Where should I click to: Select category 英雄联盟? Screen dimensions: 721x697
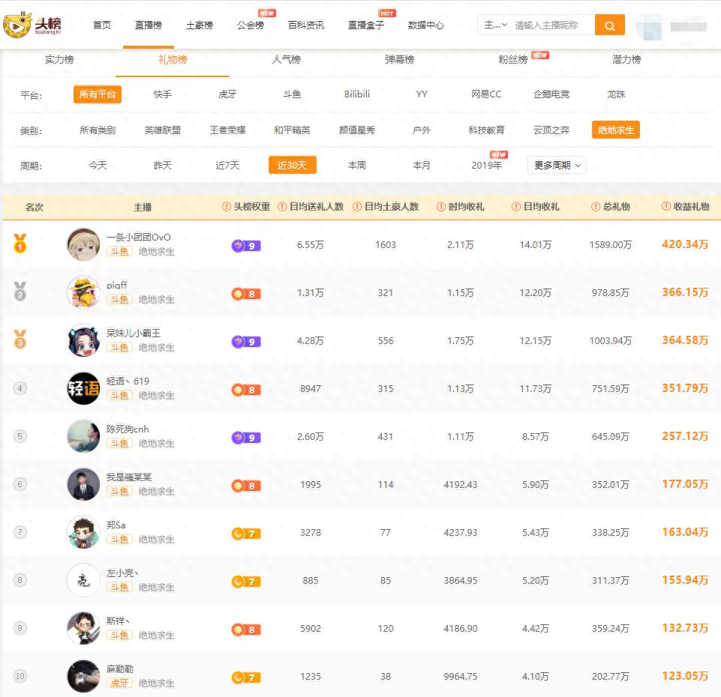point(163,130)
